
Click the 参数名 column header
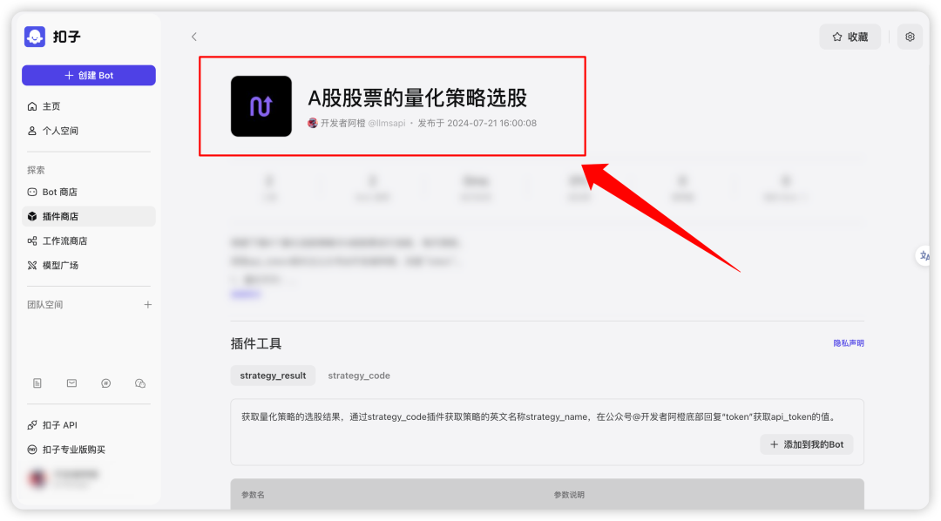[253, 495]
